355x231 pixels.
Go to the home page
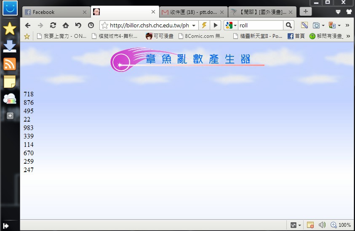66,25
